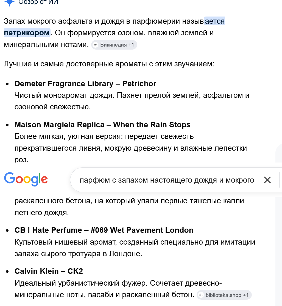Click the biblioteka.shop favicon icon
282x306 pixels.
[x=201, y=295]
